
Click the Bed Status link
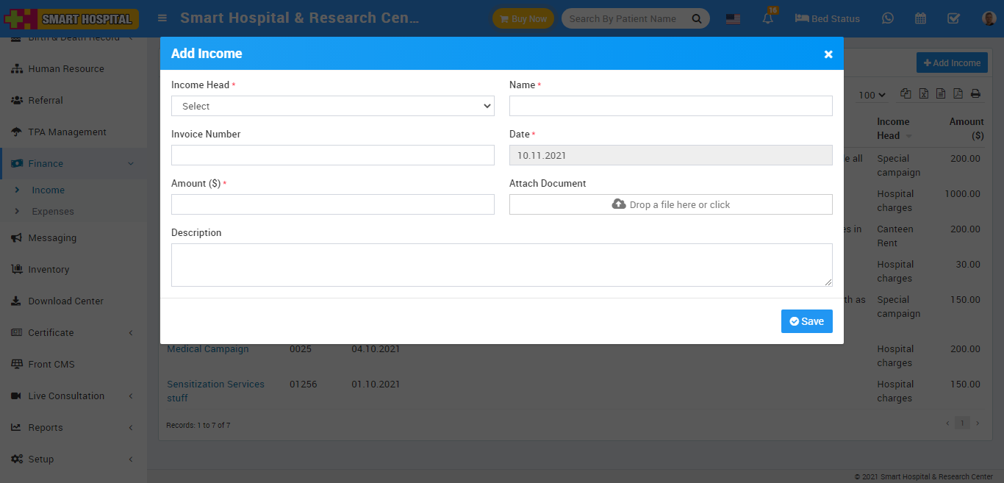point(828,18)
